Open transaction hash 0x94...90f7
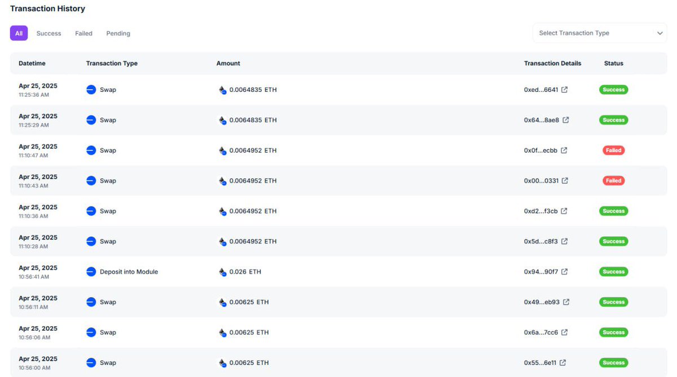The height and width of the screenshot is (377, 677). [x=541, y=272]
